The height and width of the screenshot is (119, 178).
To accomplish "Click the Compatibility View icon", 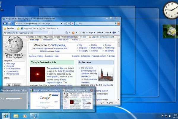I will (65, 24).
